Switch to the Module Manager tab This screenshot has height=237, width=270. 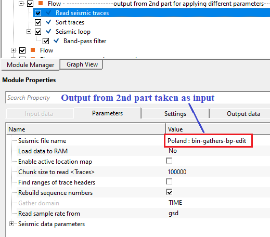[x=30, y=65]
